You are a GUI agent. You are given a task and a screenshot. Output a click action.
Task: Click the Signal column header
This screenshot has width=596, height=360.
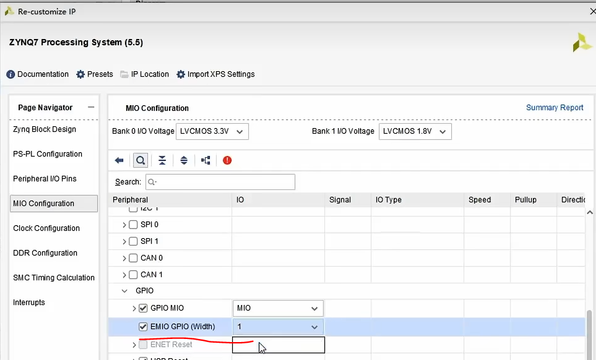tap(348, 200)
